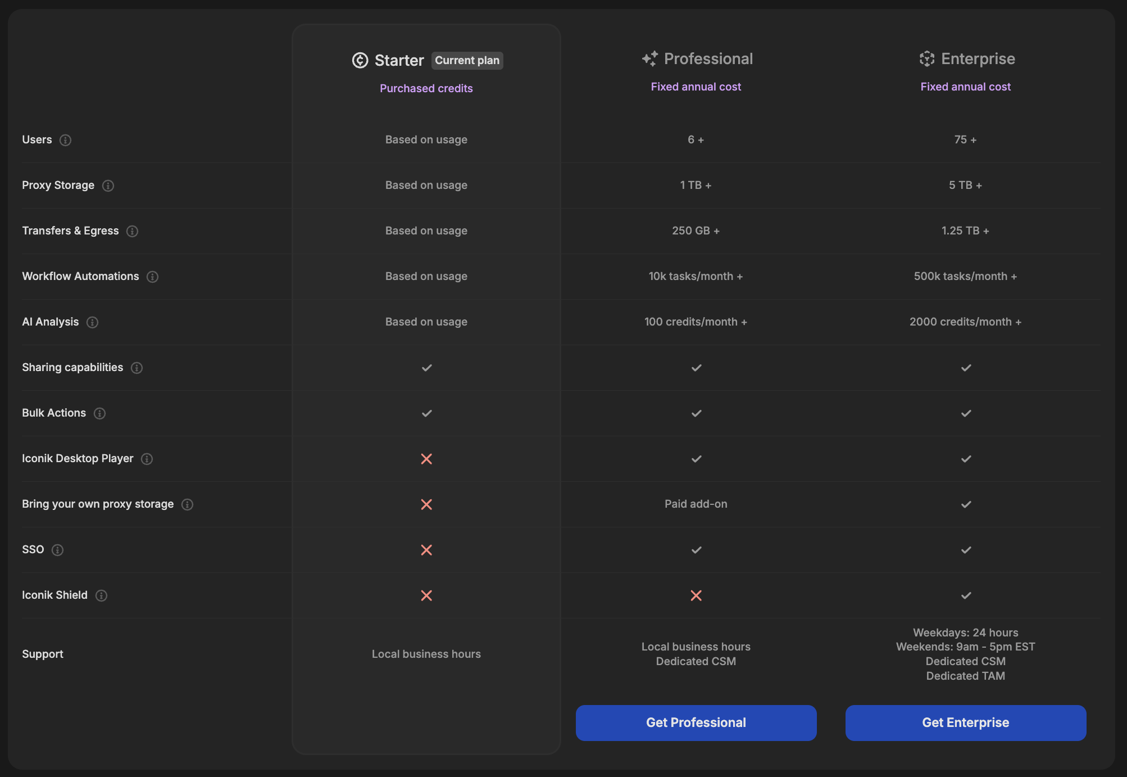Click the red X for Iconik Shield in Professional

pyautogui.click(x=696, y=595)
